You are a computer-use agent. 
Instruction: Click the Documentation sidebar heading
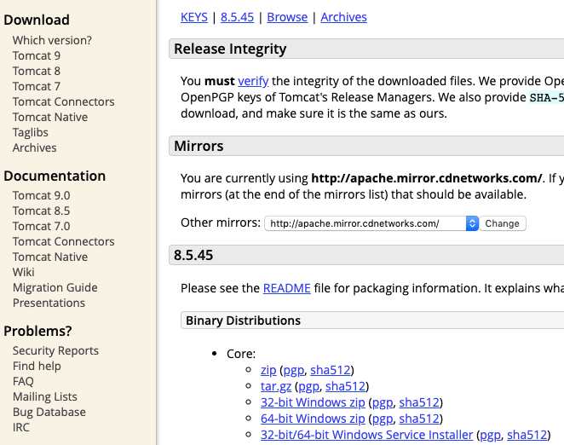click(55, 176)
